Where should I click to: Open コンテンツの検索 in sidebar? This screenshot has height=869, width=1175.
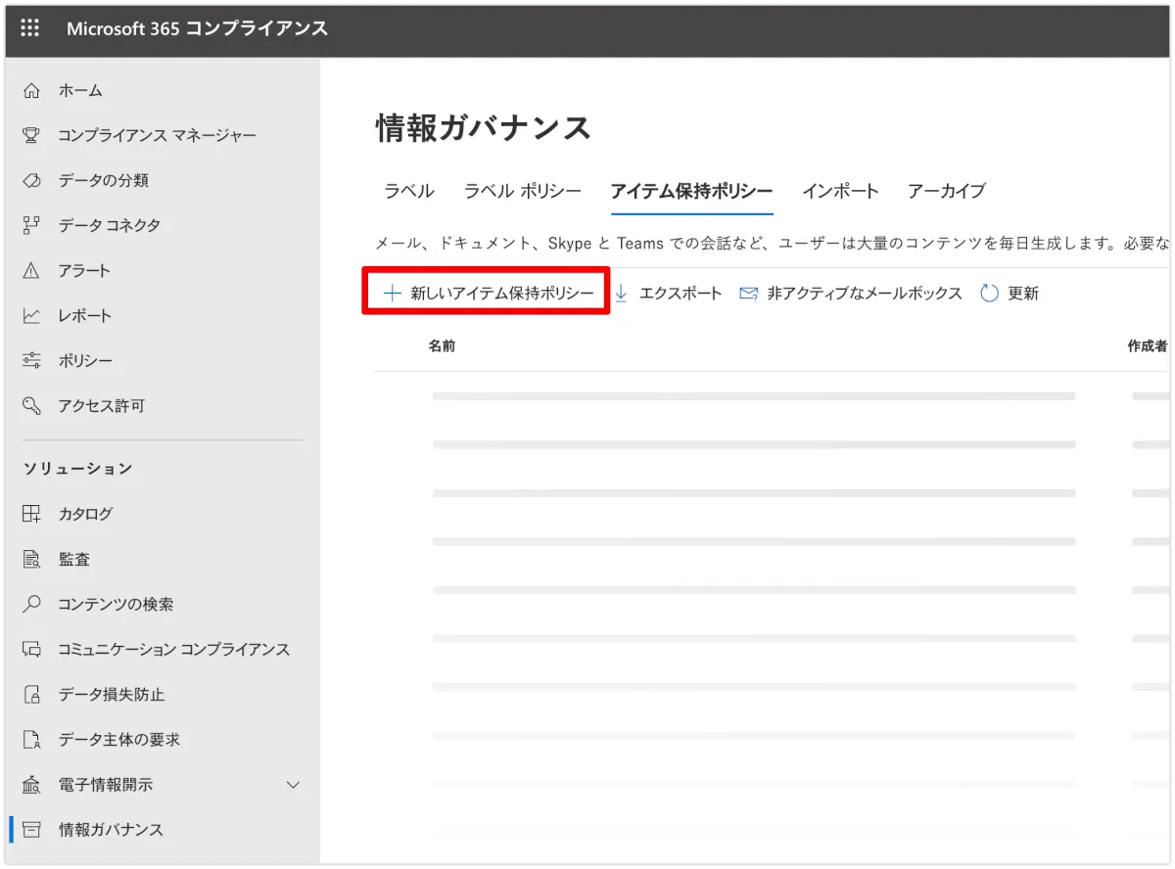tap(116, 605)
